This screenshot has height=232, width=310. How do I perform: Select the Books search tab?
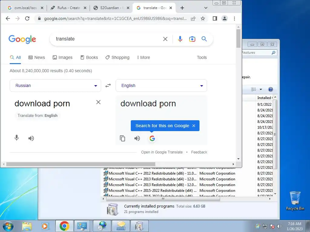(x=89, y=57)
